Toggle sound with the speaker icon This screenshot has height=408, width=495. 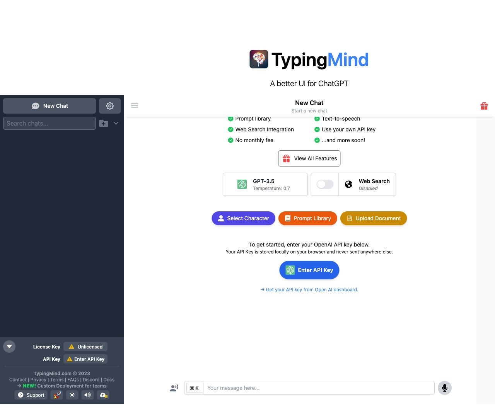[87, 395]
